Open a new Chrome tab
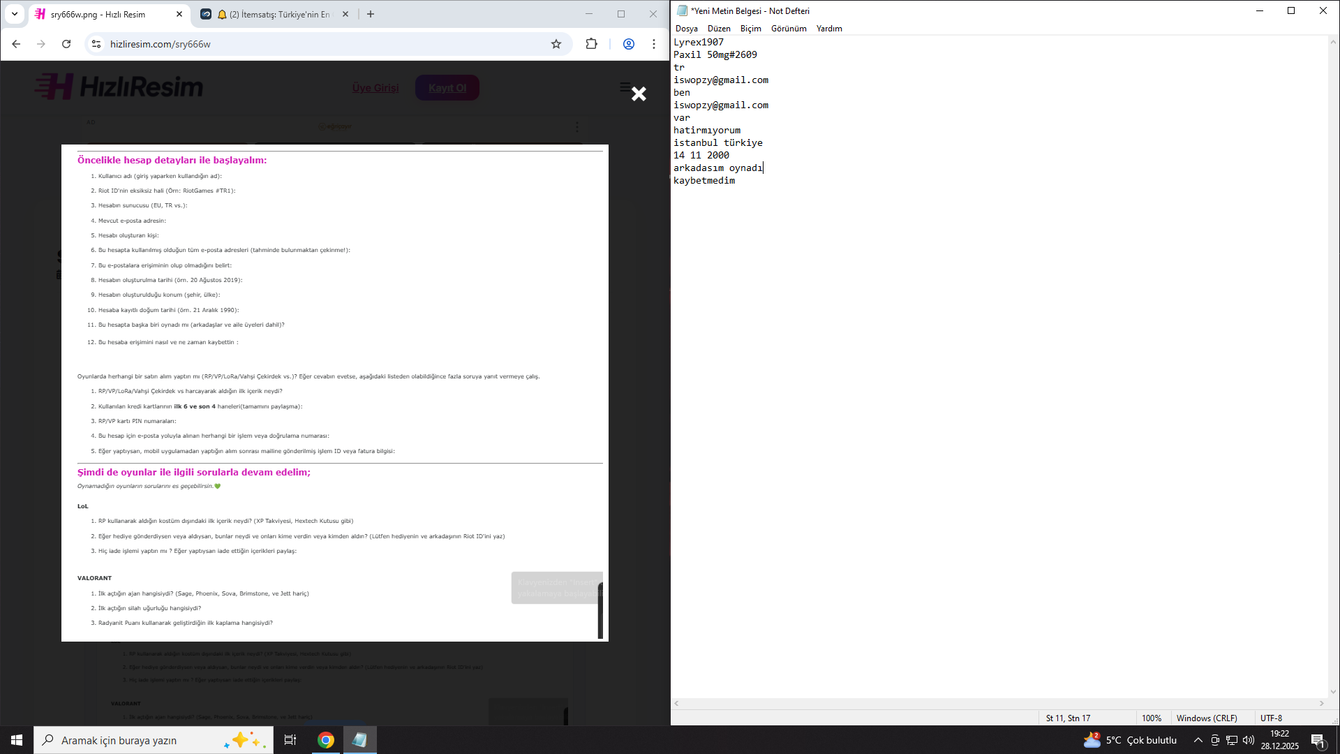The image size is (1340, 754). point(371,14)
